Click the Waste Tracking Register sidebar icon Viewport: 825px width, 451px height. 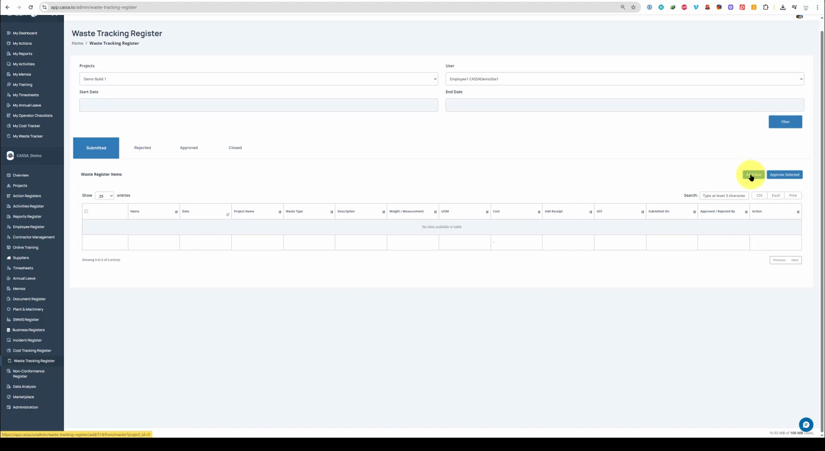coord(10,361)
